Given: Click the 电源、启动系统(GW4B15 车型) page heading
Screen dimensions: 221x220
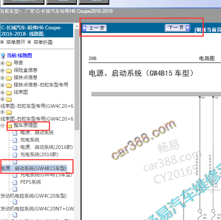Looking at the screenshot, I should coord(141,73).
